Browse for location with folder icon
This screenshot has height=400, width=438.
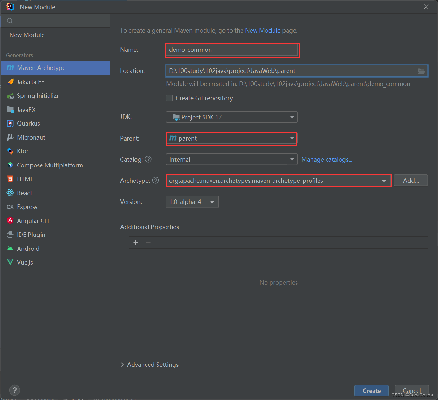click(421, 71)
